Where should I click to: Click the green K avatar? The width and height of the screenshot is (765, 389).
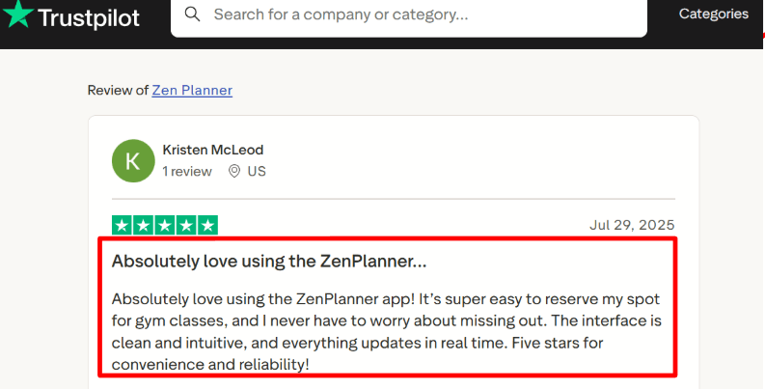click(x=132, y=160)
